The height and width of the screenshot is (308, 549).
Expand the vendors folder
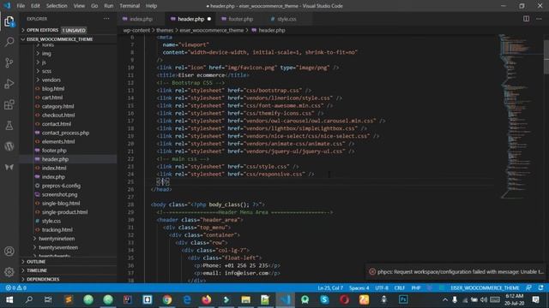click(51, 80)
